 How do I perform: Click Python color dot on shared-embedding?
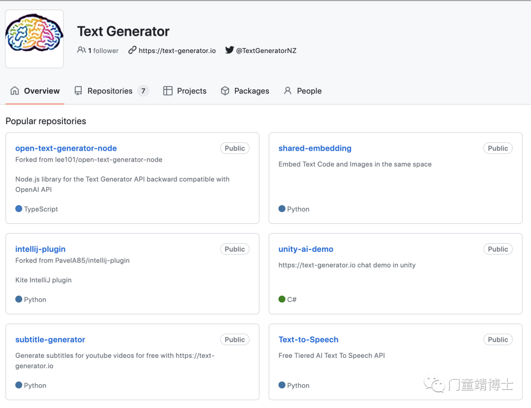(282, 209)
